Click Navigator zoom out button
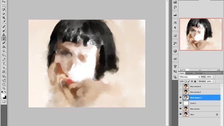 tap(200, 70)
